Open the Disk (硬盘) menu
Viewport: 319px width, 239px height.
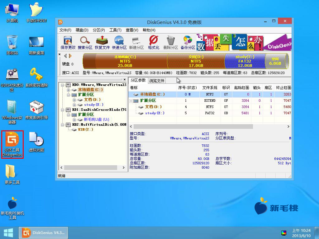(x=82, y=30)
